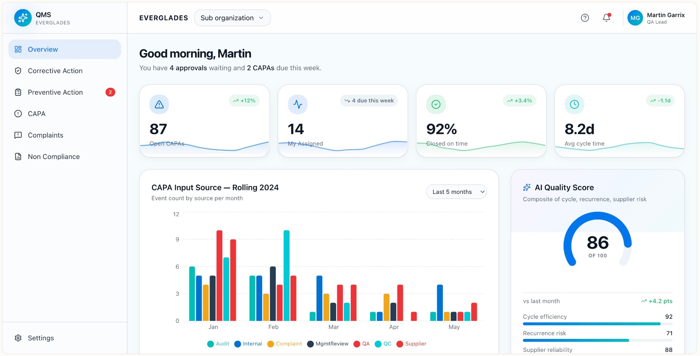Click the Apr axis label
This screenshot has width=700, height=356.
[394, 327]
